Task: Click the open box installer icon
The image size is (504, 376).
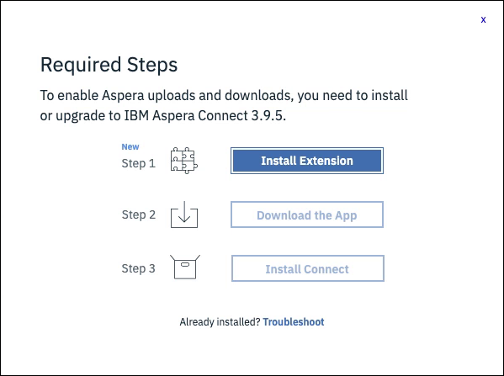Action: [185, 267]
